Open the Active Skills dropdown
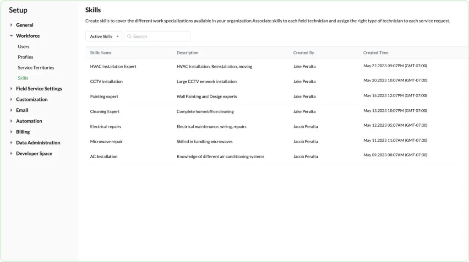This screenshot has height=262, width=469. (104, 37)
